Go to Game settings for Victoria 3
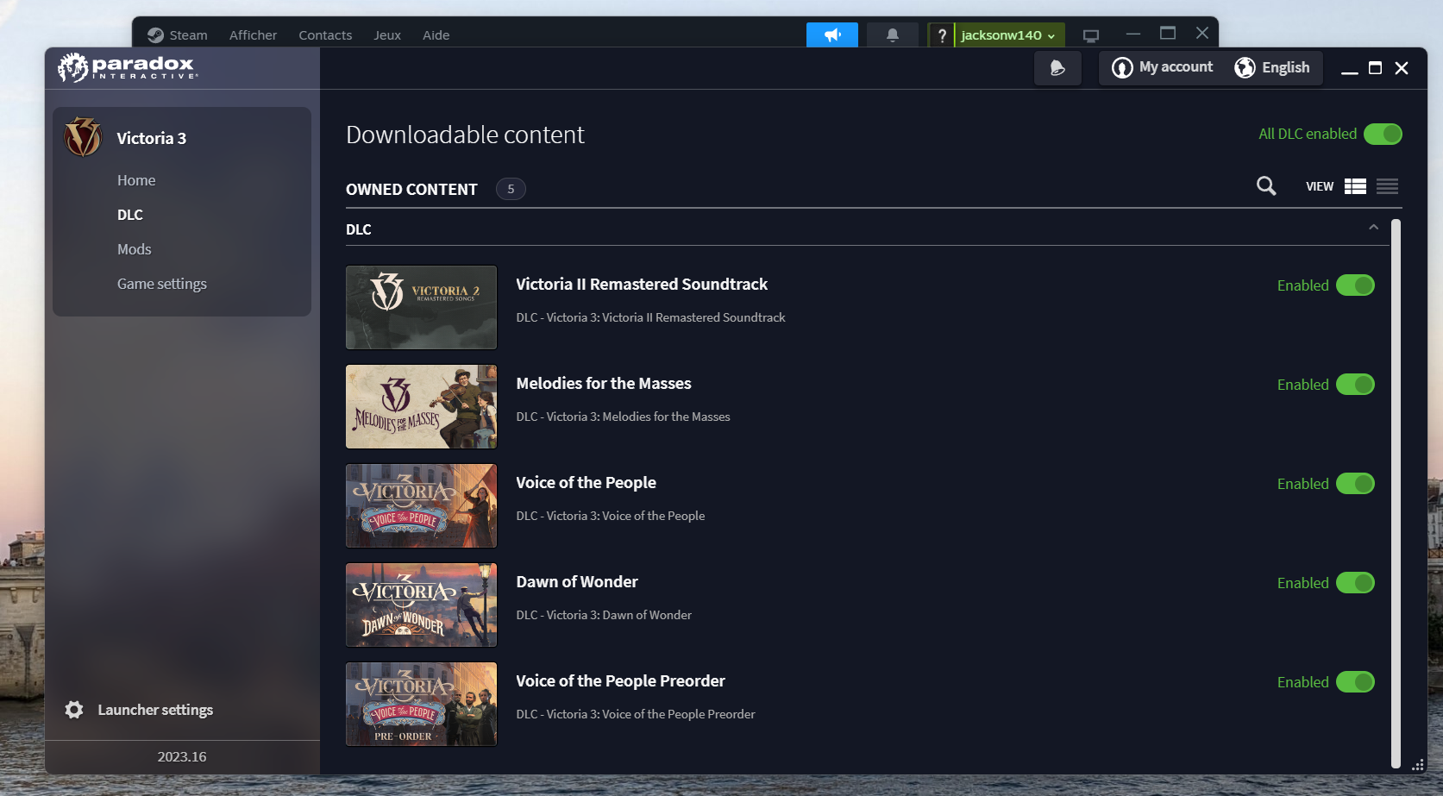Viewport: 1443px width, 796px height. click(x=161, y=283)
